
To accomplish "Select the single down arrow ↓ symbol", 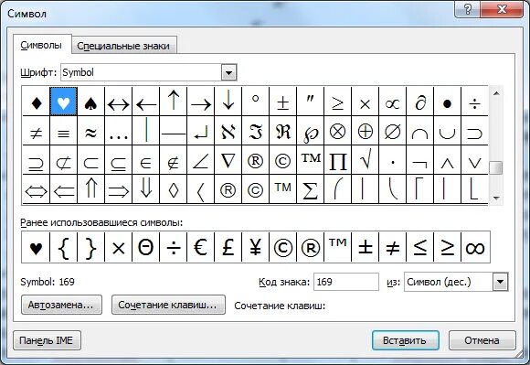I will [228, 102].
